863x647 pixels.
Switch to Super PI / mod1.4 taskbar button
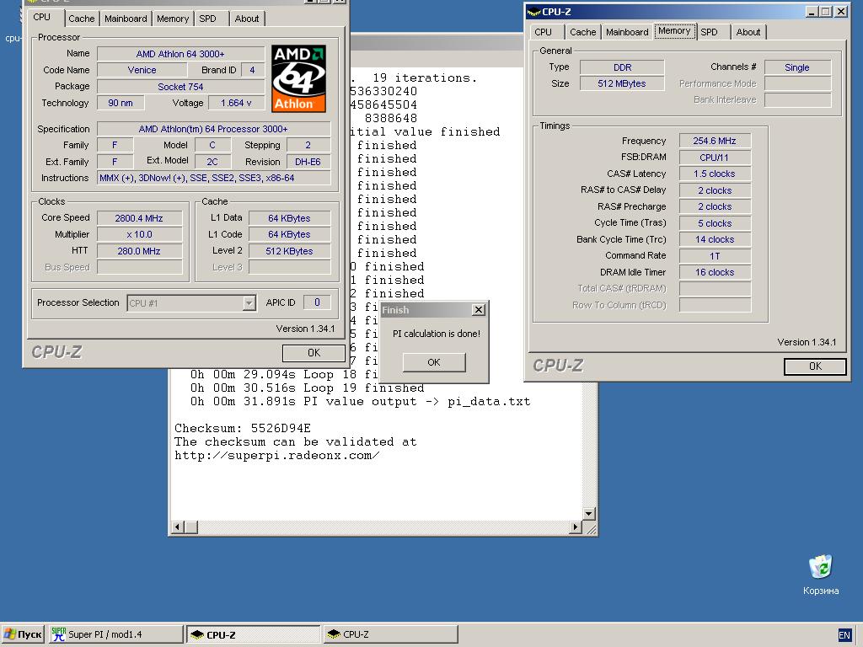(x=116, y=634)
